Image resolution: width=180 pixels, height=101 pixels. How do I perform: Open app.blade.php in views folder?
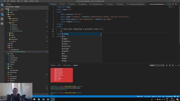point(15,50)
